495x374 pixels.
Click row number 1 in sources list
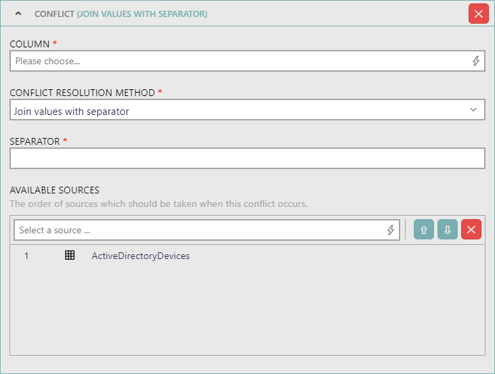tap(26, 256)
